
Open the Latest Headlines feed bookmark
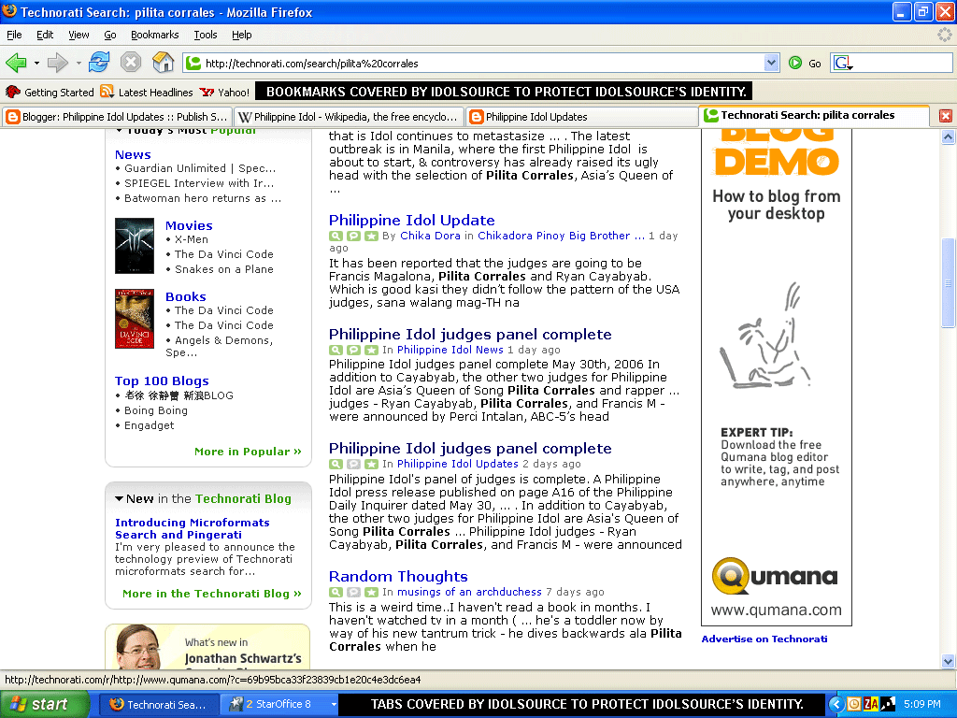tap(147, 93)
